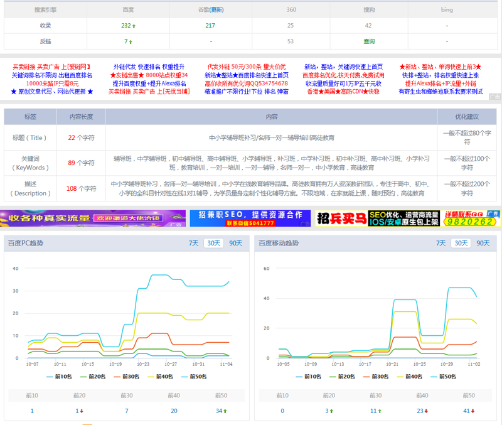
Task: Click ad link 友链出售 8000站点权重34
Action: 149,75
